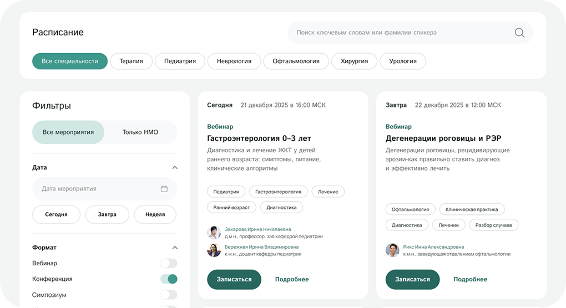This screenshot has height=308, width=566.
Task: Enable the Вебинар format toggle
Action: 169,263
